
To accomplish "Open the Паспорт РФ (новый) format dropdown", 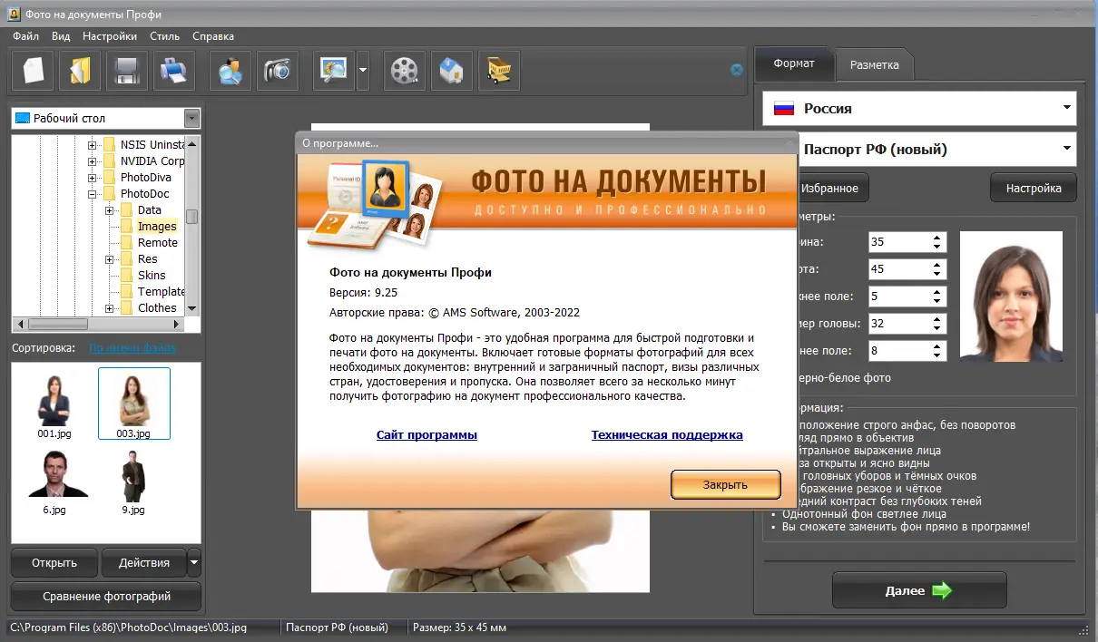I will tap(1066, 148).
